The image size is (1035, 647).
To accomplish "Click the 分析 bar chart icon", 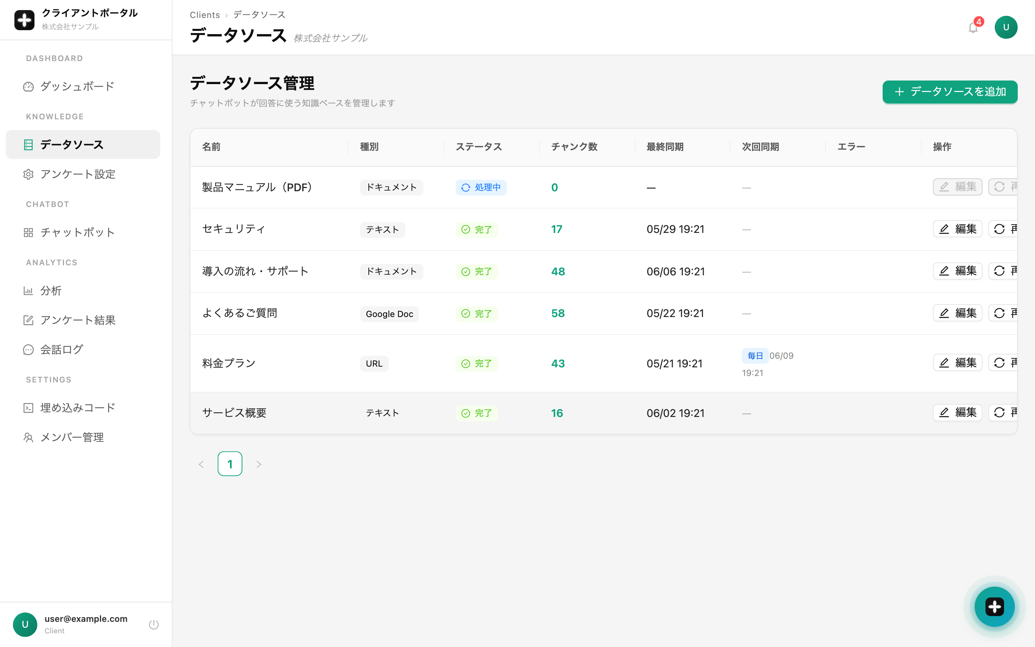I will pos(28,291).
